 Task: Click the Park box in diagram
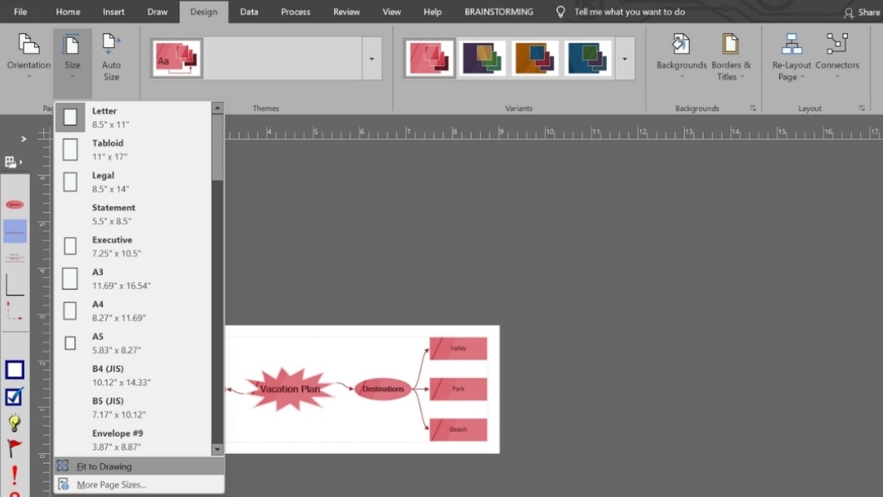[x=459, y=389]
